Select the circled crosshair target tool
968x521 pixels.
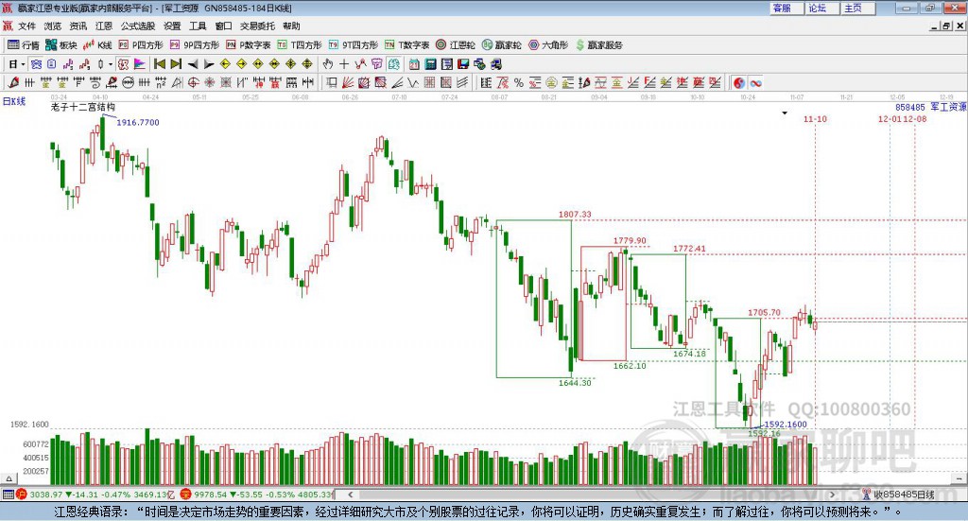193,82
